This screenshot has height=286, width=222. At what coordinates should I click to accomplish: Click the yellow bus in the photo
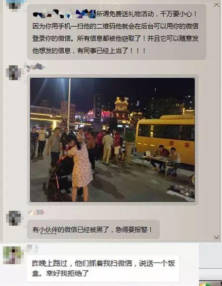(166, 139)
